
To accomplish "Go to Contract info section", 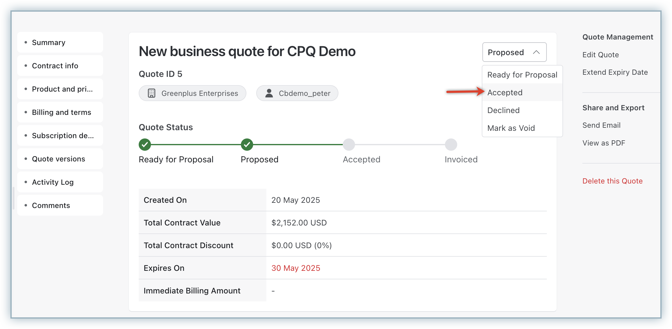I will click(55, 66).
